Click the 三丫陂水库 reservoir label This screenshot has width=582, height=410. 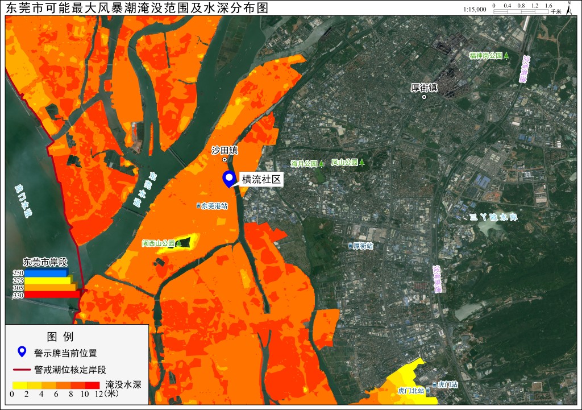point(493,217)
